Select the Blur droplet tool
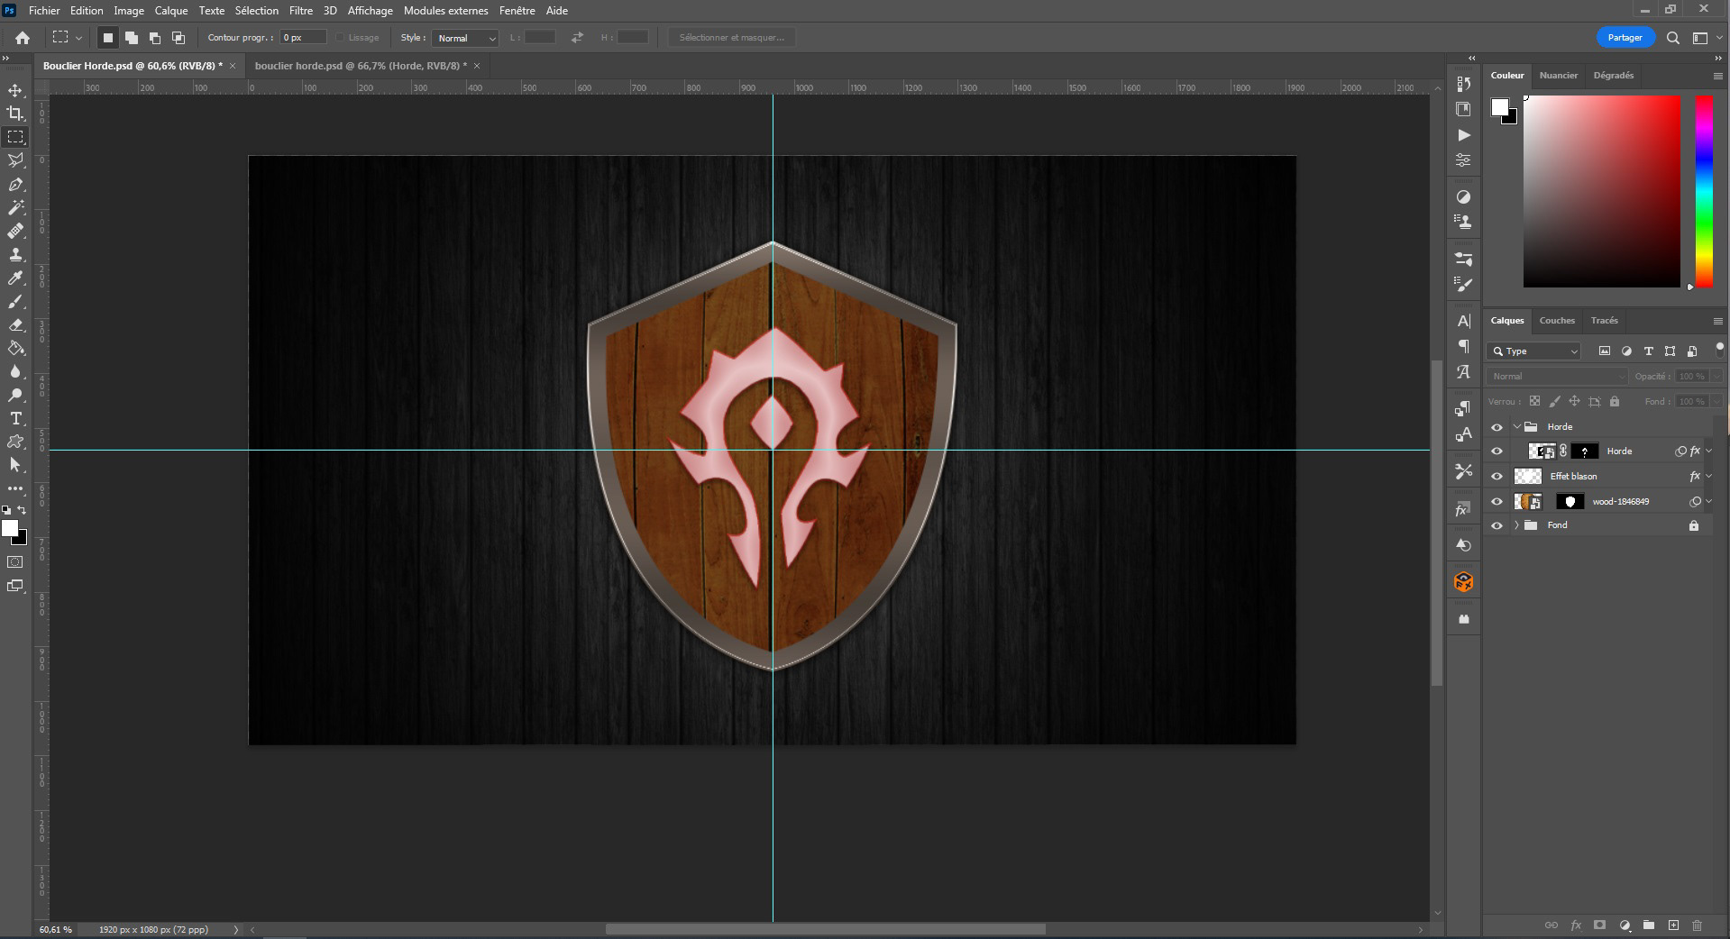Image resolution: width=1730 pixels, height=939 pixels. pyautogui.click(x=15, y=372)
